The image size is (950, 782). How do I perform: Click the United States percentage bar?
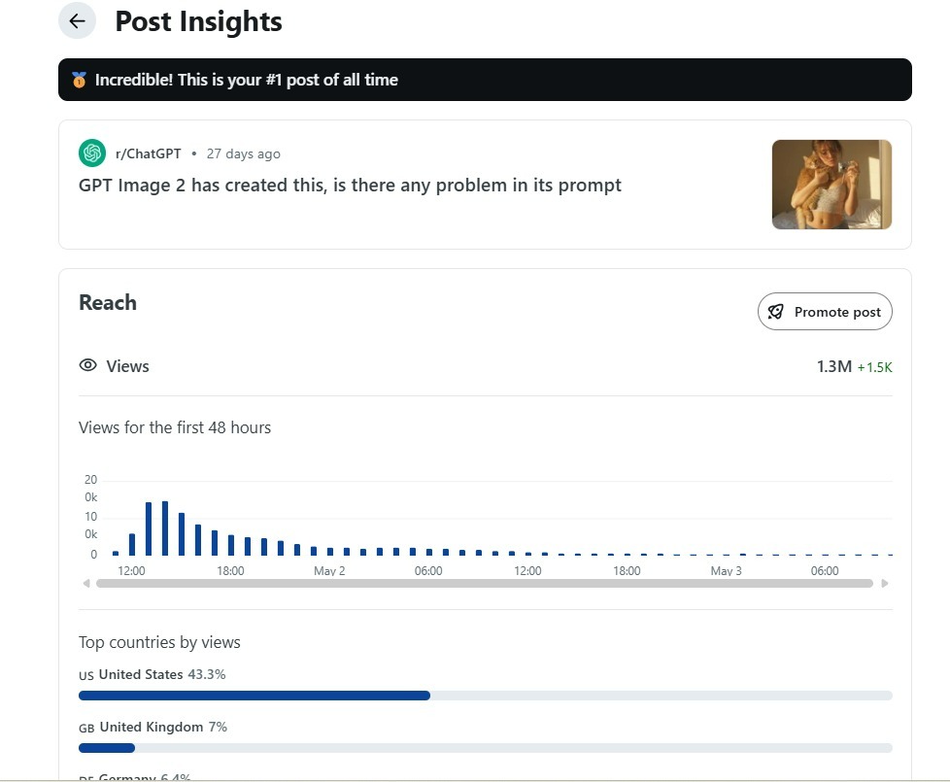tap(486, 696)
